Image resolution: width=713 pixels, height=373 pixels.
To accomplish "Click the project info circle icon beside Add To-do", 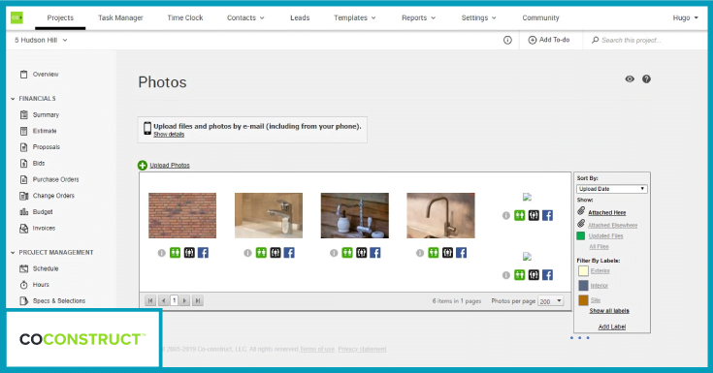I will [x=507, y=40].
